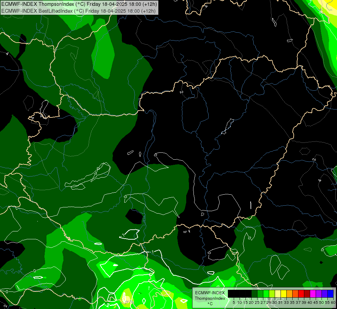Select the yellow-green 29–30 legend swatch
The width and height of the screenshot is (337, 309).
272,294
